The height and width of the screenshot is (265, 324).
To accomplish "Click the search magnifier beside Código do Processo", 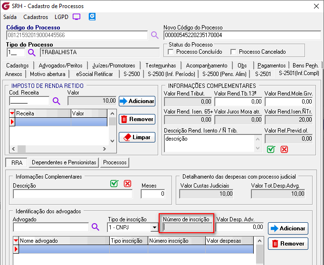I will [x=154, y=35].
